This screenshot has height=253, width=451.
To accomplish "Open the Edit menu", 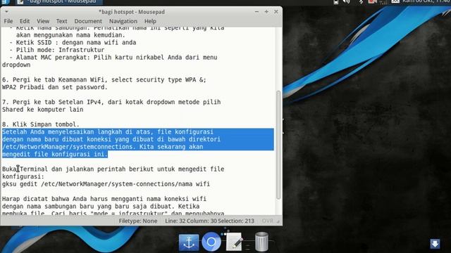I will click(x=25, y=21).
